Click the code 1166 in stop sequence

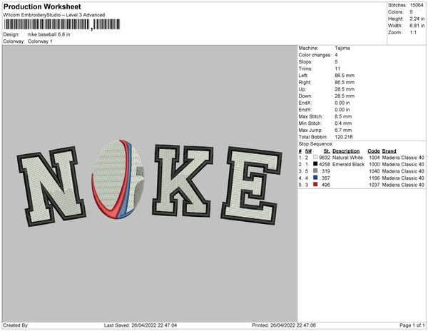[374, 178]
